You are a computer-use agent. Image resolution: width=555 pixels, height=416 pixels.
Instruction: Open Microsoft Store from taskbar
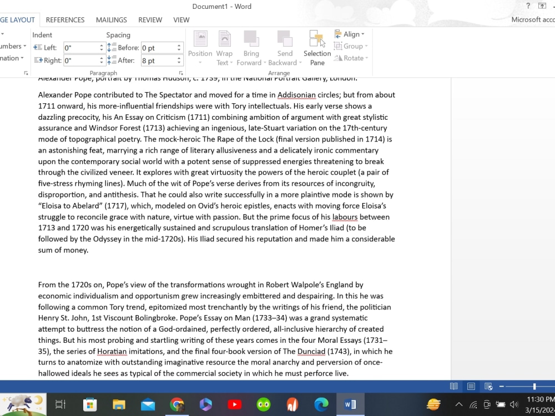point(90,404)
